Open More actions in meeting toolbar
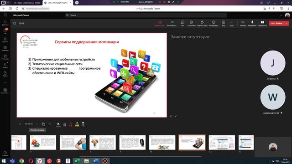 (232, 23)
